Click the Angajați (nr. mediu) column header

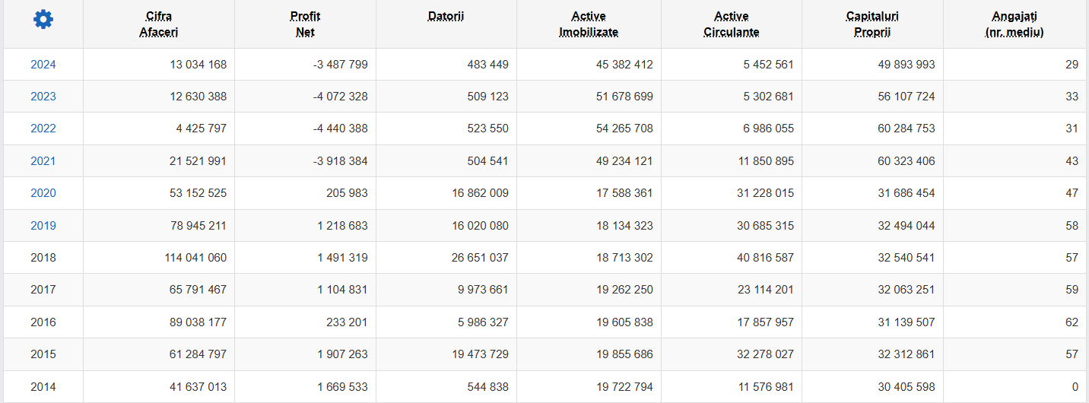[1014, 24]
